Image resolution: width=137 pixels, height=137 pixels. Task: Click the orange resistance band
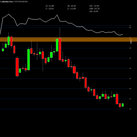pyautogui.click(x=68, y=39)
